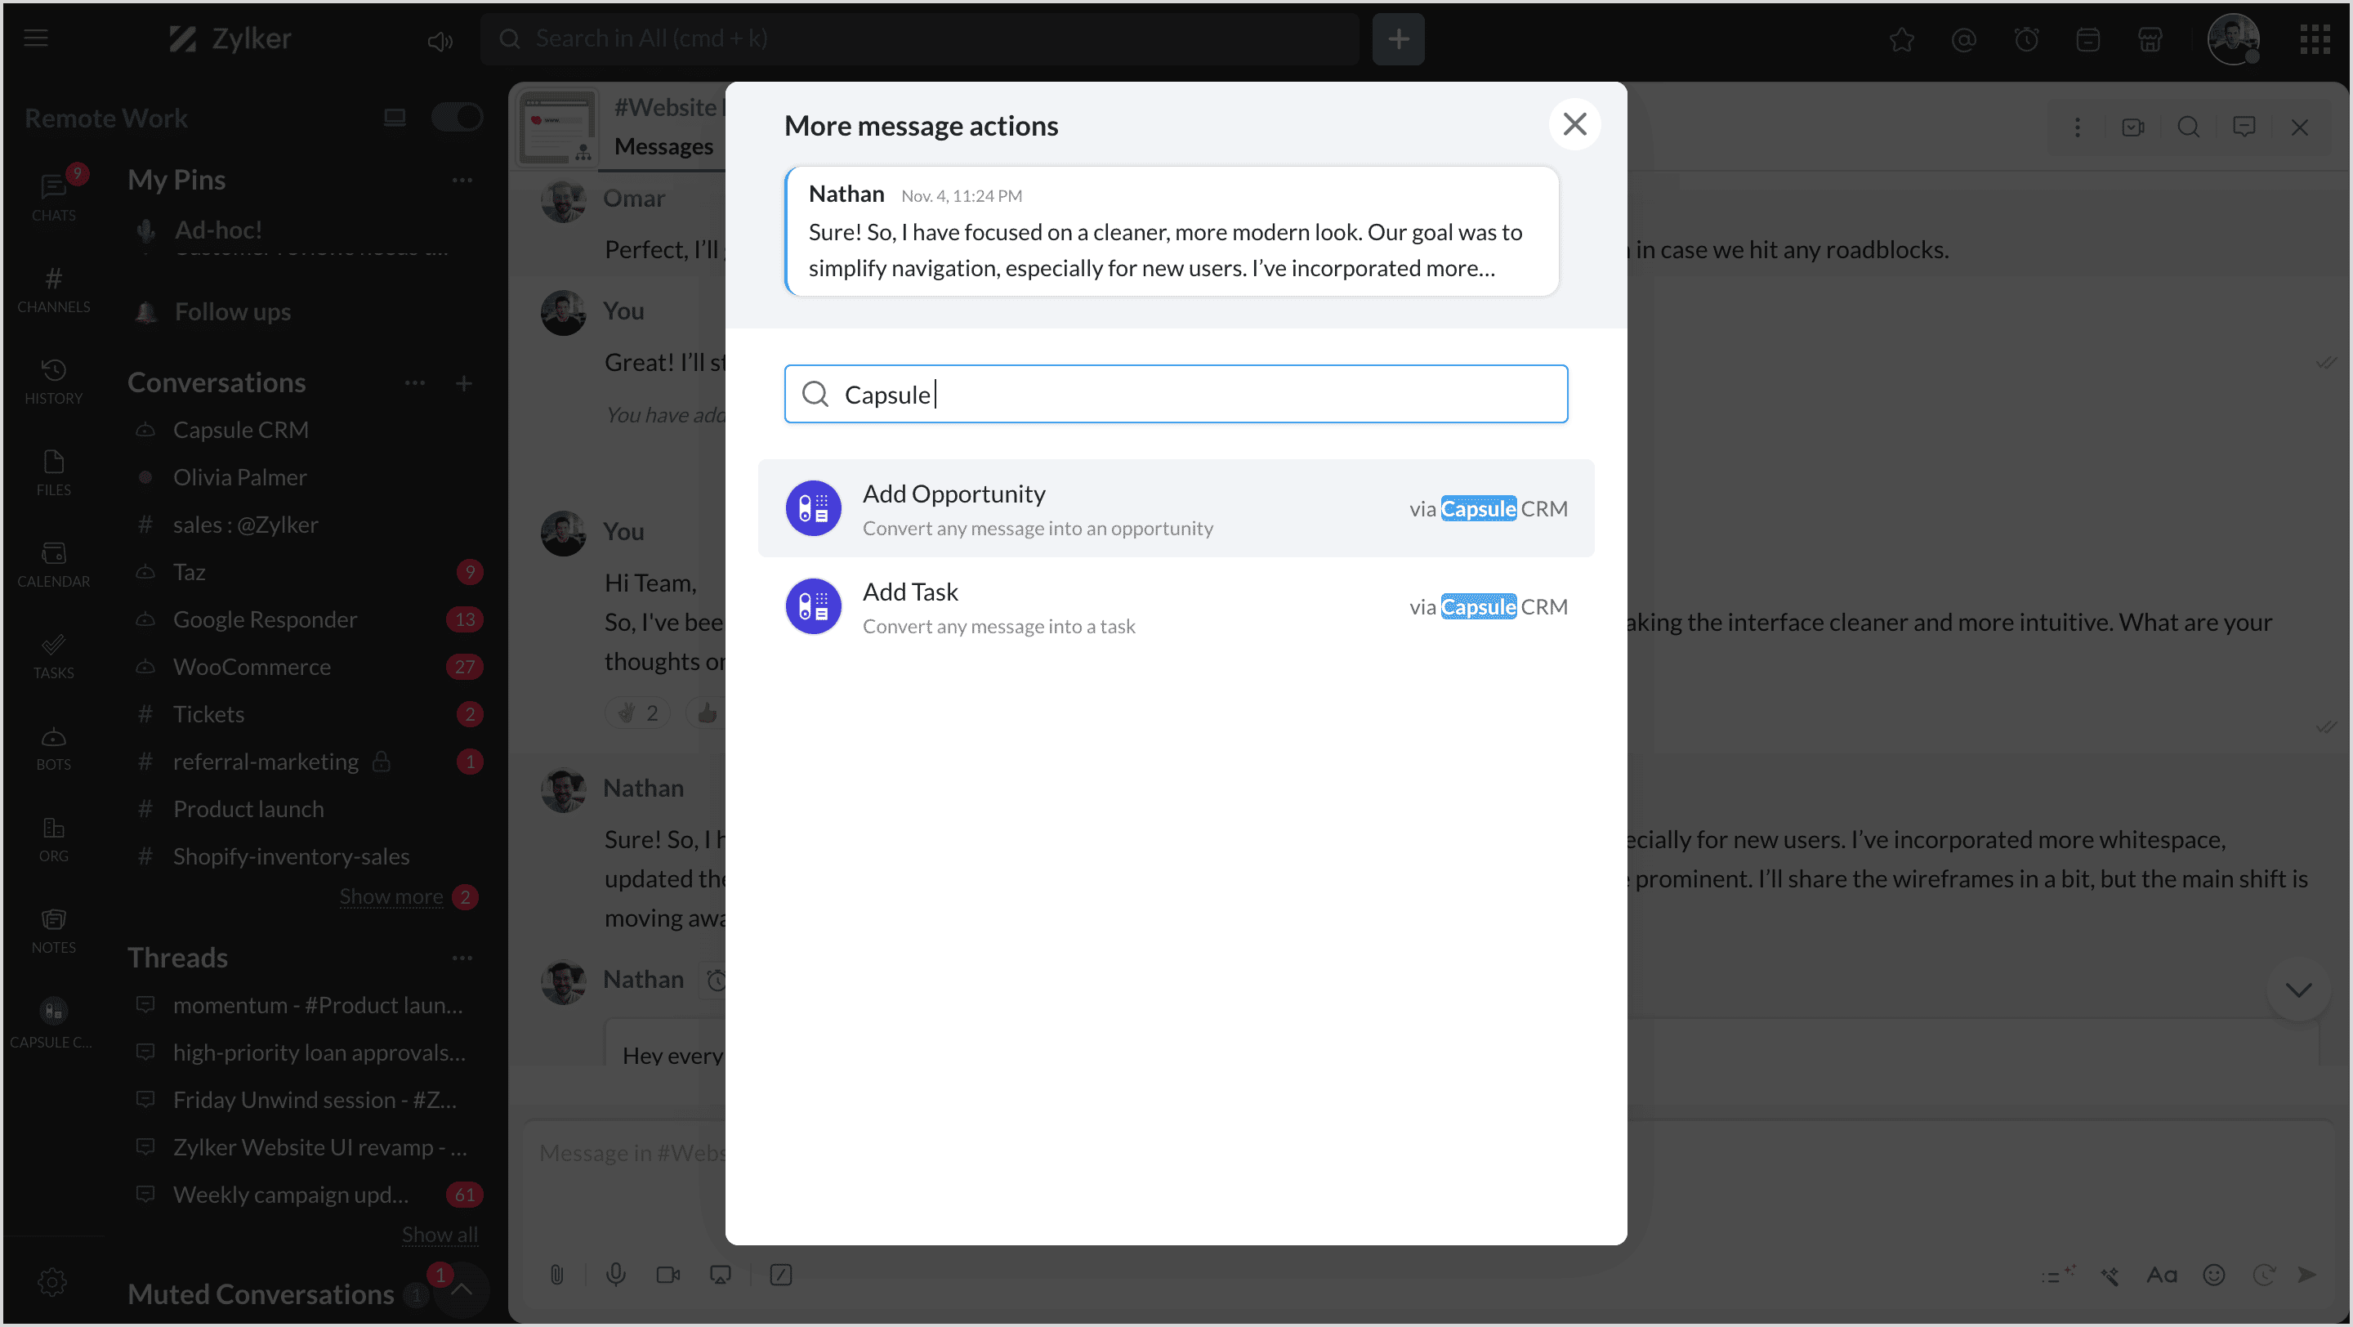Open the app grid launcher icon
Viewport: 2353px width, 1327px height.
click(x=2315, y=39)
